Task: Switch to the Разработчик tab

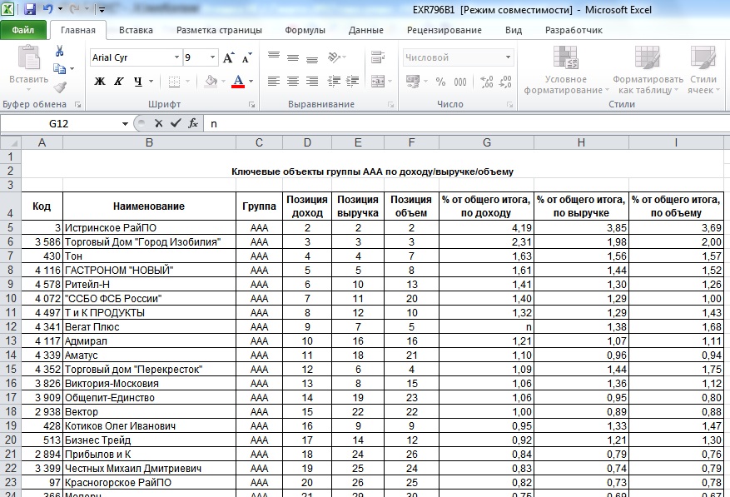Action: pos(574,30)
